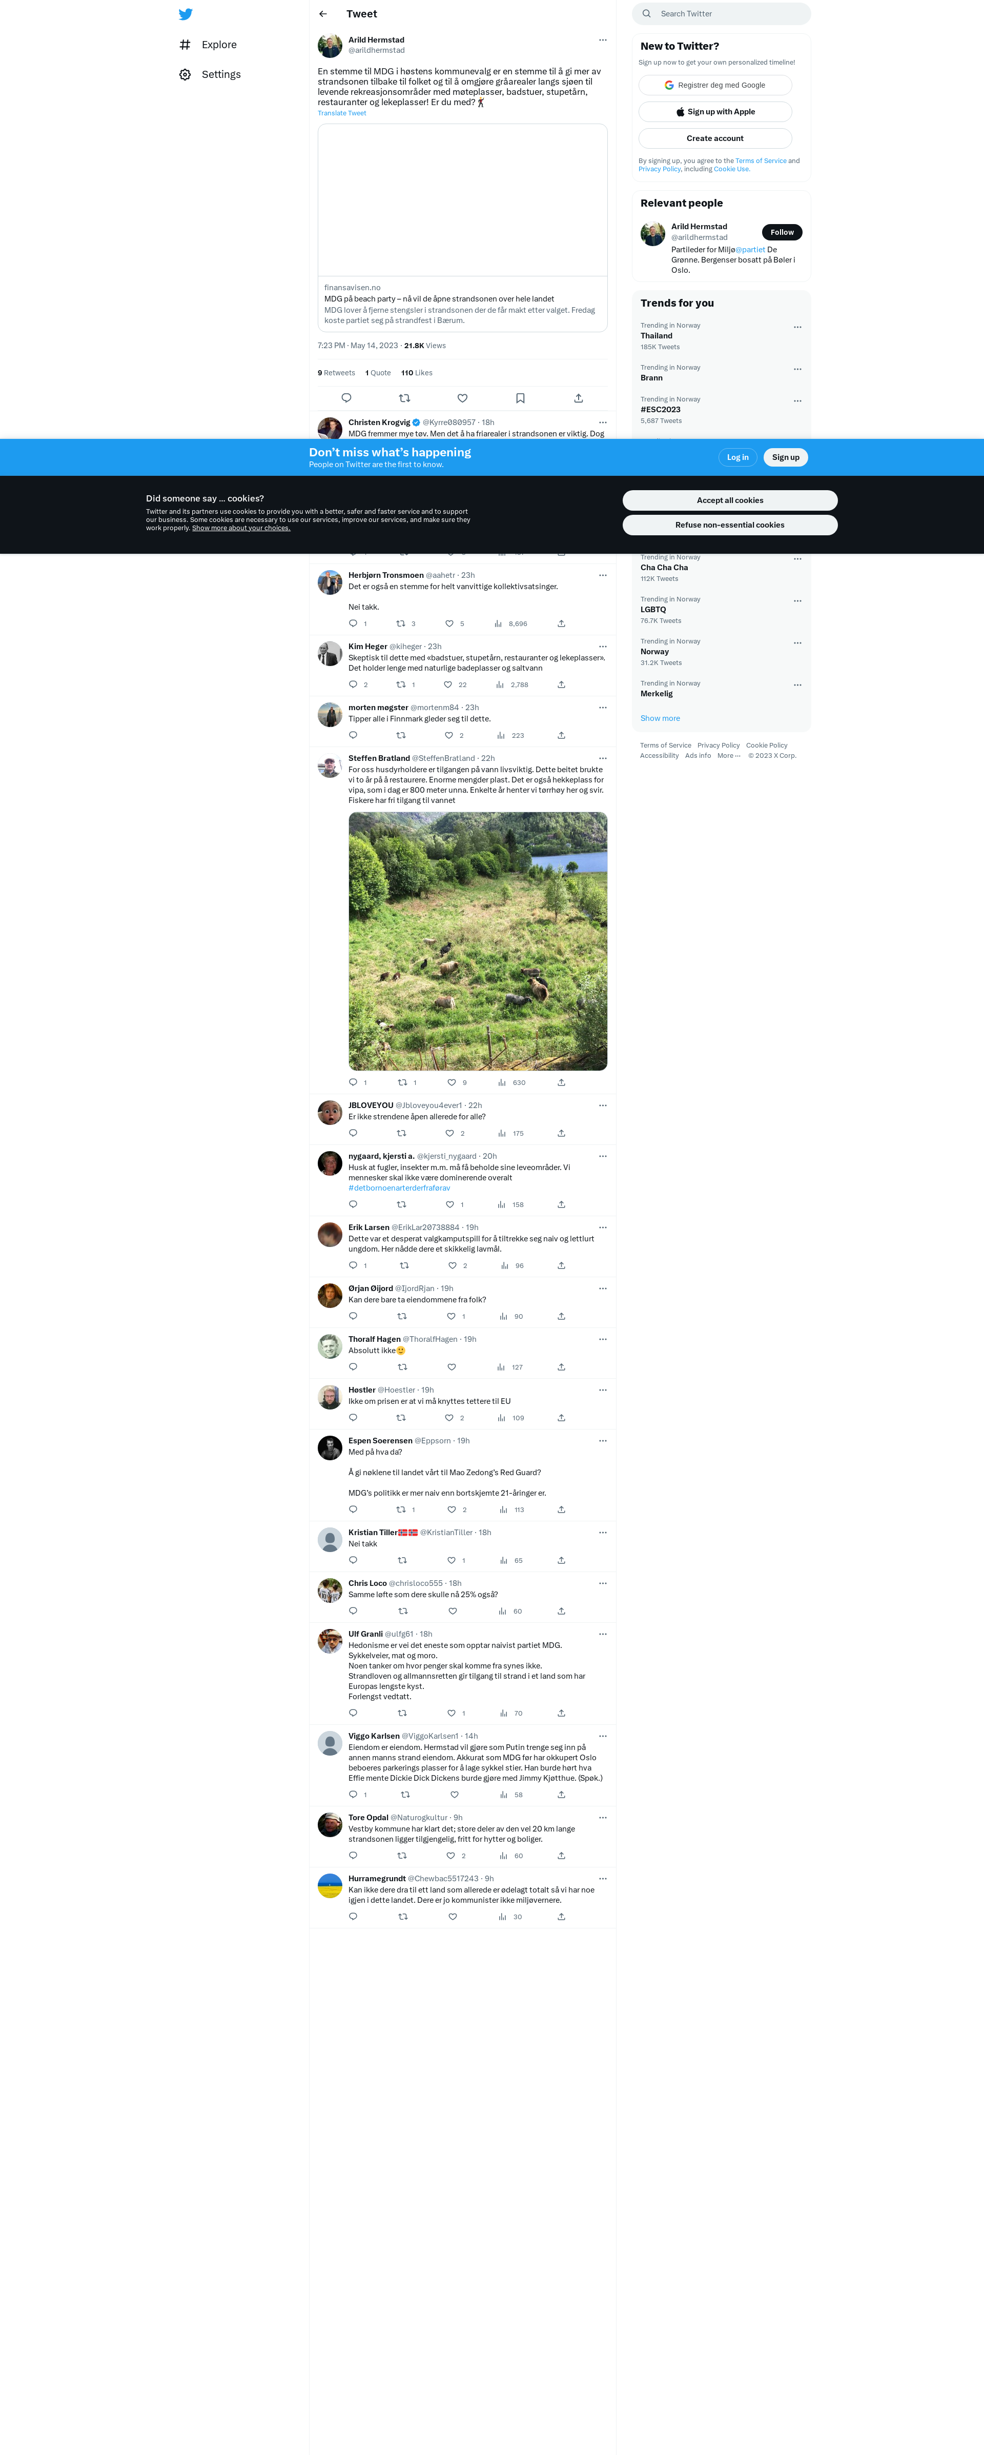Focus the Search Twitter field

pos(721,13)
